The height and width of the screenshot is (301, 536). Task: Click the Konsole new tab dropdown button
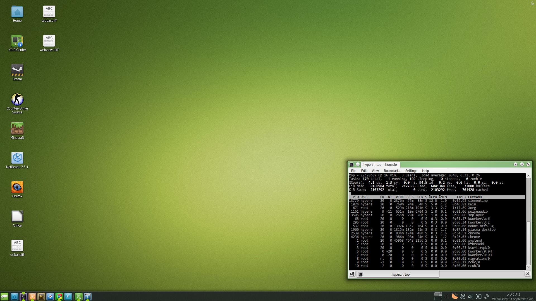[x=352, y=274]
